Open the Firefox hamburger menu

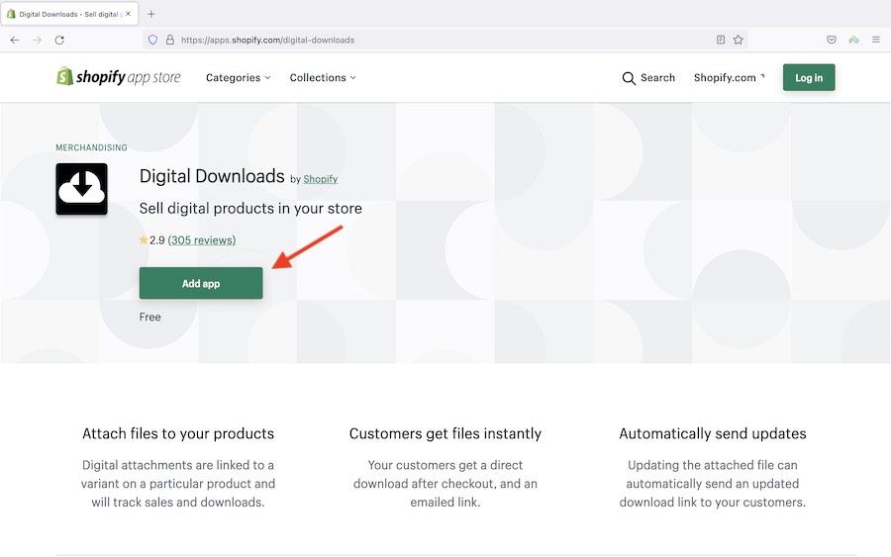click(x=876, y=40)
